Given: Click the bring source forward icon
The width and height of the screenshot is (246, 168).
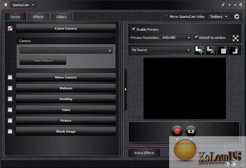Looking at the screenshot, I should click(222, 50).
